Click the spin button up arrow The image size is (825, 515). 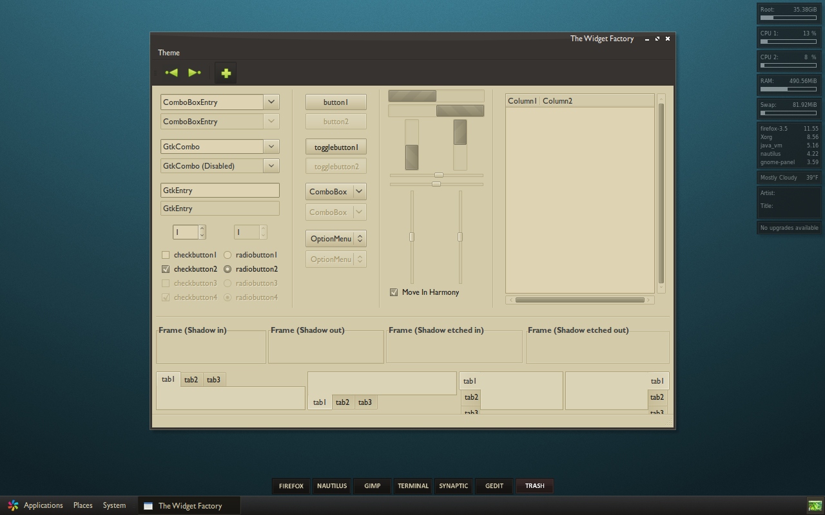click(202, 229)
